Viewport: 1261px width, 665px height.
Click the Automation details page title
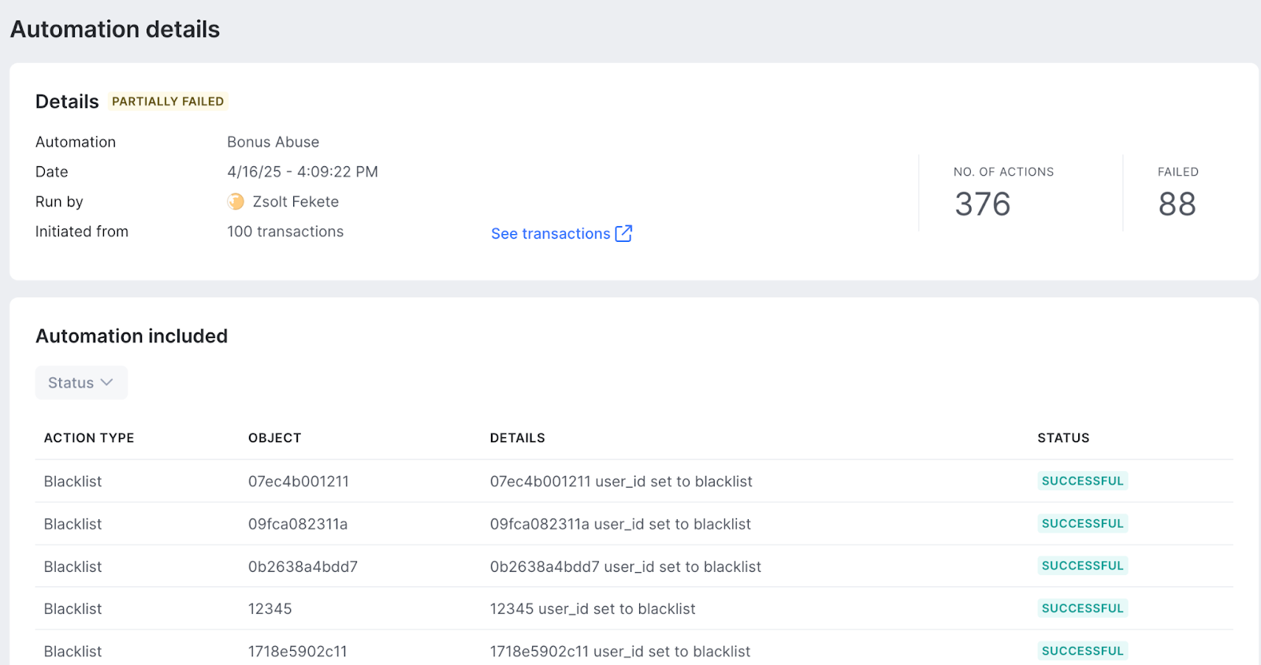coord(115,29)
